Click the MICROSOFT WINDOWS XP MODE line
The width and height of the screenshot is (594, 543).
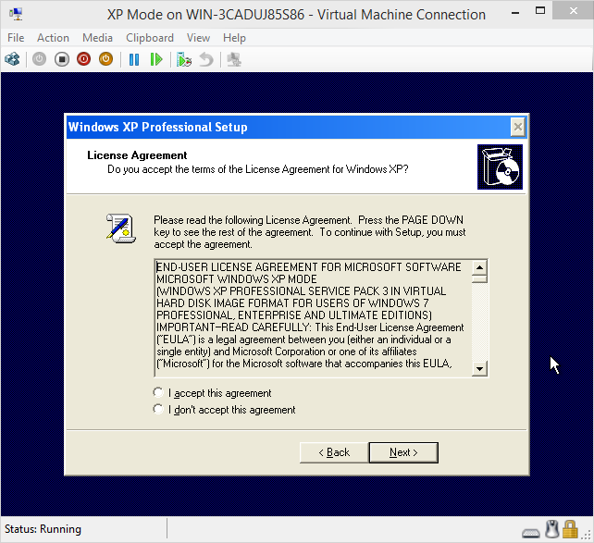click(x=236, y=279)
